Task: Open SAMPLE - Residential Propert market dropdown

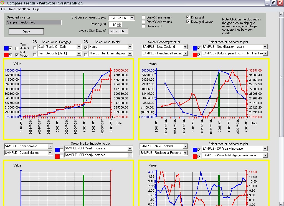Action: pos(185,54)
